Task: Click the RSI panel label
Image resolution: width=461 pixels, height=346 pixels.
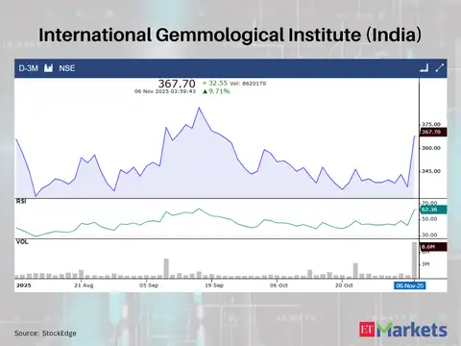Action: pos(21,202)
